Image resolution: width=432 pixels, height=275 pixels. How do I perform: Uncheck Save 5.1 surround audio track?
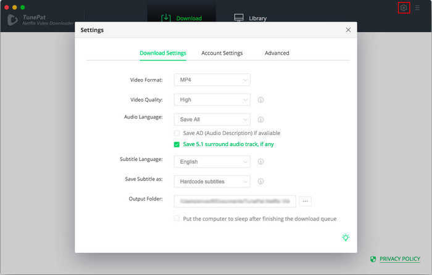tap(177, 144)
